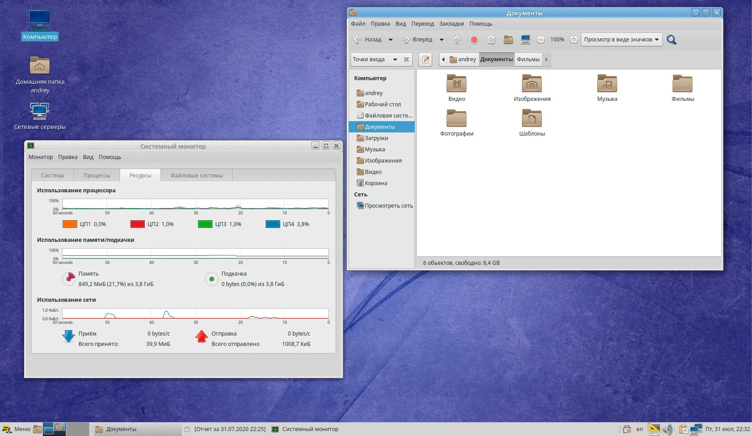Change the ЦП1 orange color swatch

pyautogui.click(x=70, y=224)
